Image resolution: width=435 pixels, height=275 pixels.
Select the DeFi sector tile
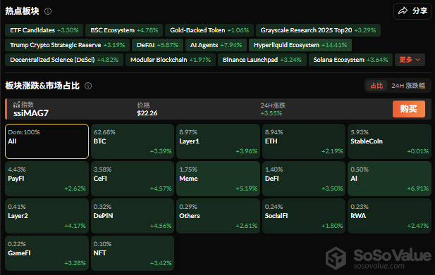tap(304, 179)
